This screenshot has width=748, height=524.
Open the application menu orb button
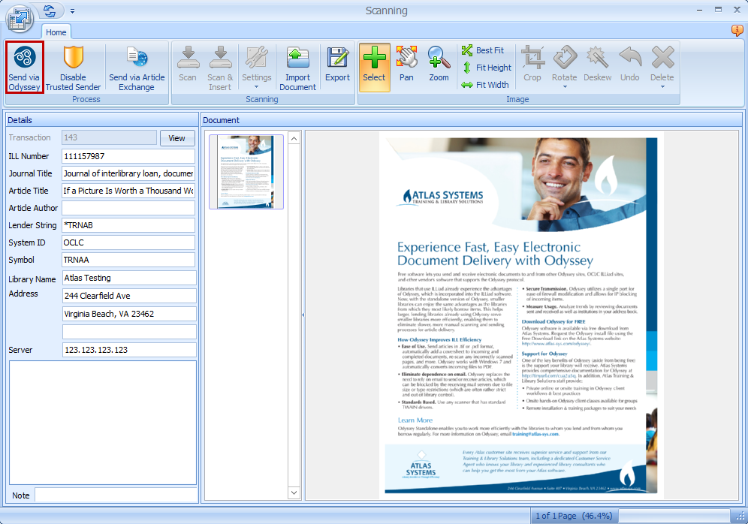pyautogui.click(x=20, y=17)
